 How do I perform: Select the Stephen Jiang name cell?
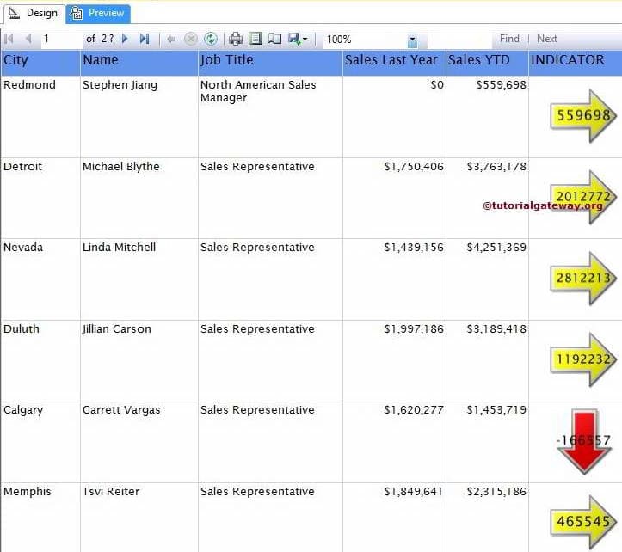139,117
